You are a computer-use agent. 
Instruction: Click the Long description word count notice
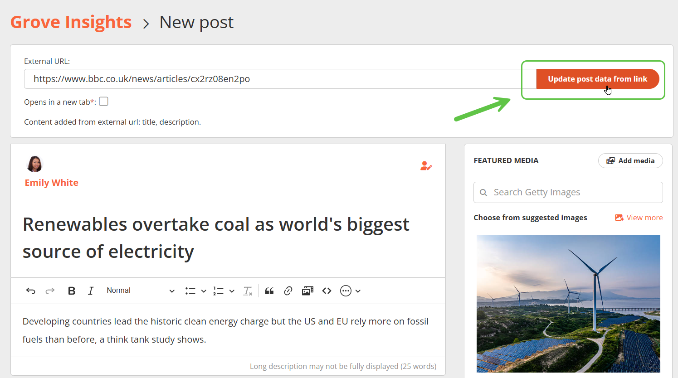tap(343, 366)
